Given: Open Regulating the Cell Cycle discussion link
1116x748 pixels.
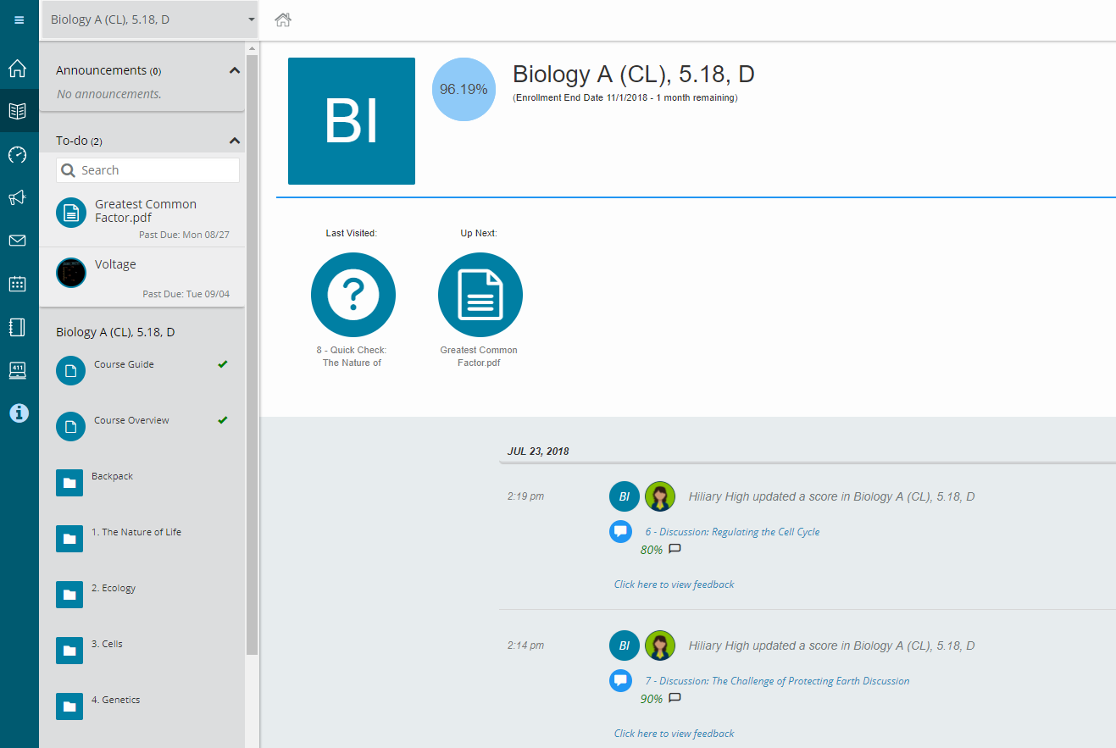Looking at the screenshot, I should [x=732, y=532].
